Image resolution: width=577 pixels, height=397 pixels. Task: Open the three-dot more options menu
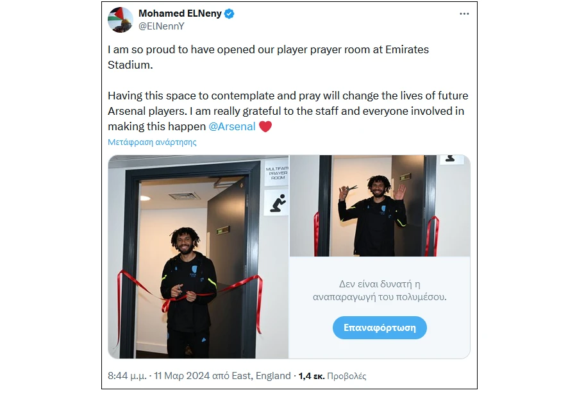point(464,14)
